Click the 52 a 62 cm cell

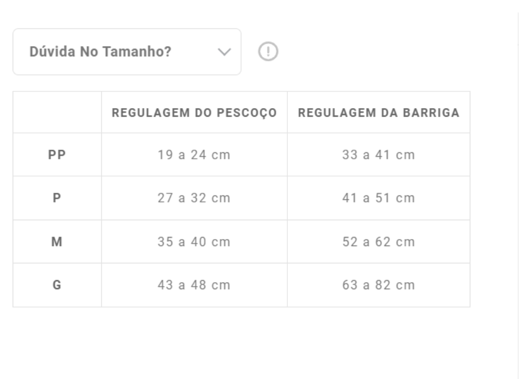[x=379, y=242]
